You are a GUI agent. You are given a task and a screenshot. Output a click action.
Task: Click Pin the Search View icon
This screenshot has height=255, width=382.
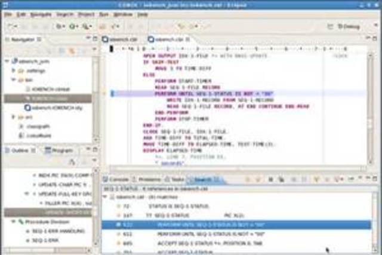[351, 180]
